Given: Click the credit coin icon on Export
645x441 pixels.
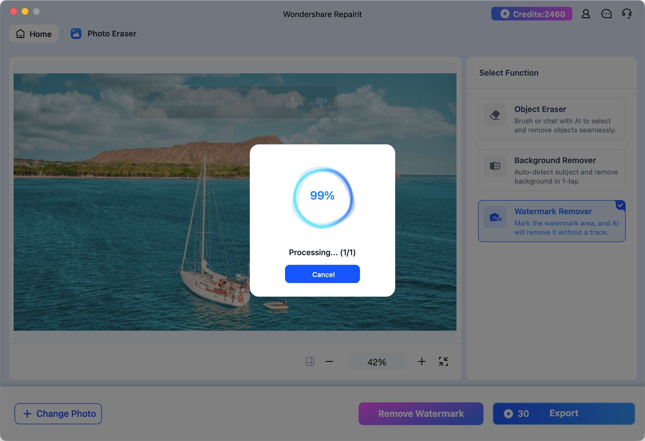Looking at the screenshot, I should pos(508,413).
